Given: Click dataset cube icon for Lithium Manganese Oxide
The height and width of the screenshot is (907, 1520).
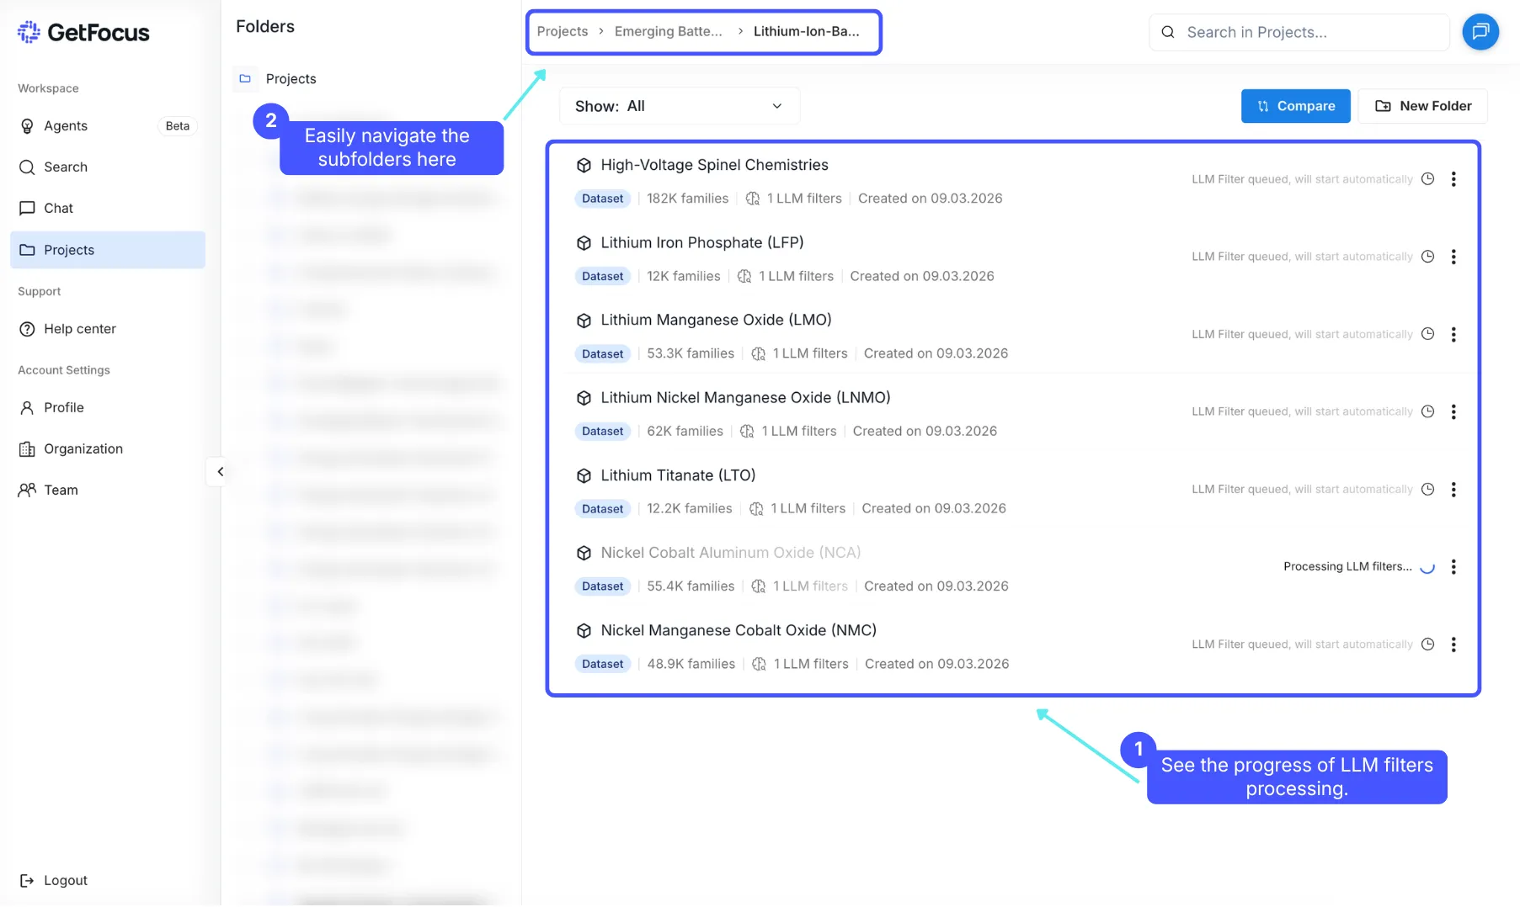Looking at the screenshot, I should (x=584, y=321).
